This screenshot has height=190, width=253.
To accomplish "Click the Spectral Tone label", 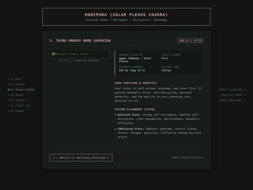I will [x=171, y=67].
